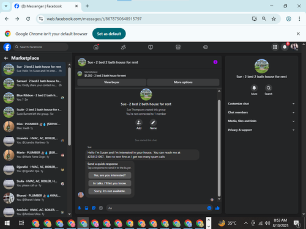Screen dimensions: 306x229
Task: Expand the Privacy & support section
Action: point(261,130)
